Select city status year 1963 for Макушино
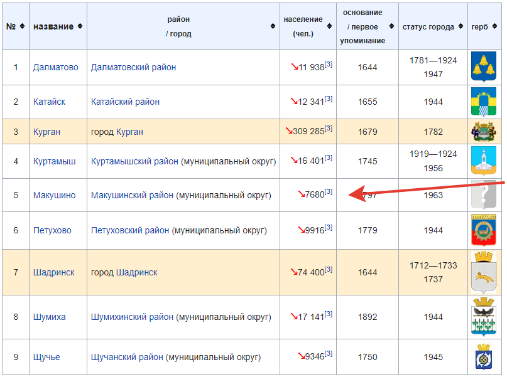The image size is (507, 377). coord(433,195)
